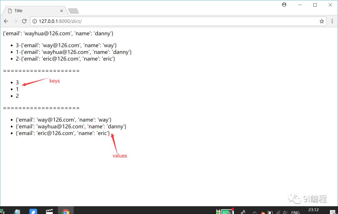Open the site information icon in address bar
The height and width of the screenshot is (214, 338).
pos(34,21)
